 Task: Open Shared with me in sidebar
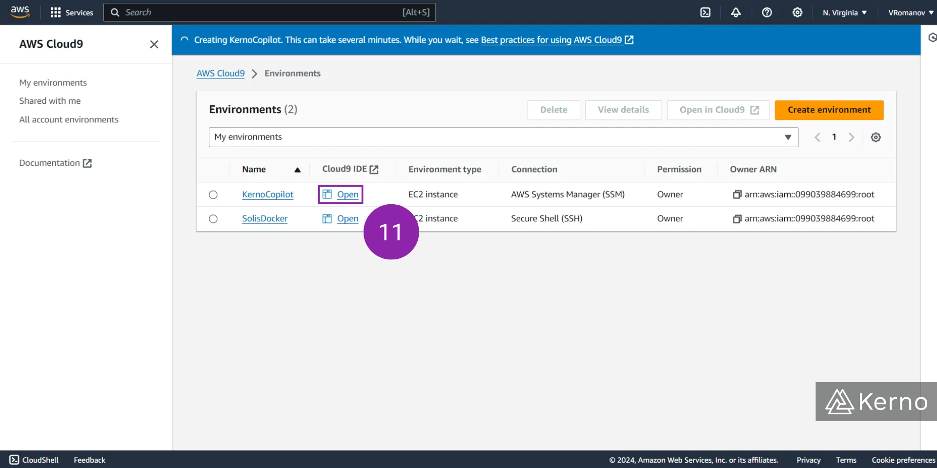[x=50, y=101]
